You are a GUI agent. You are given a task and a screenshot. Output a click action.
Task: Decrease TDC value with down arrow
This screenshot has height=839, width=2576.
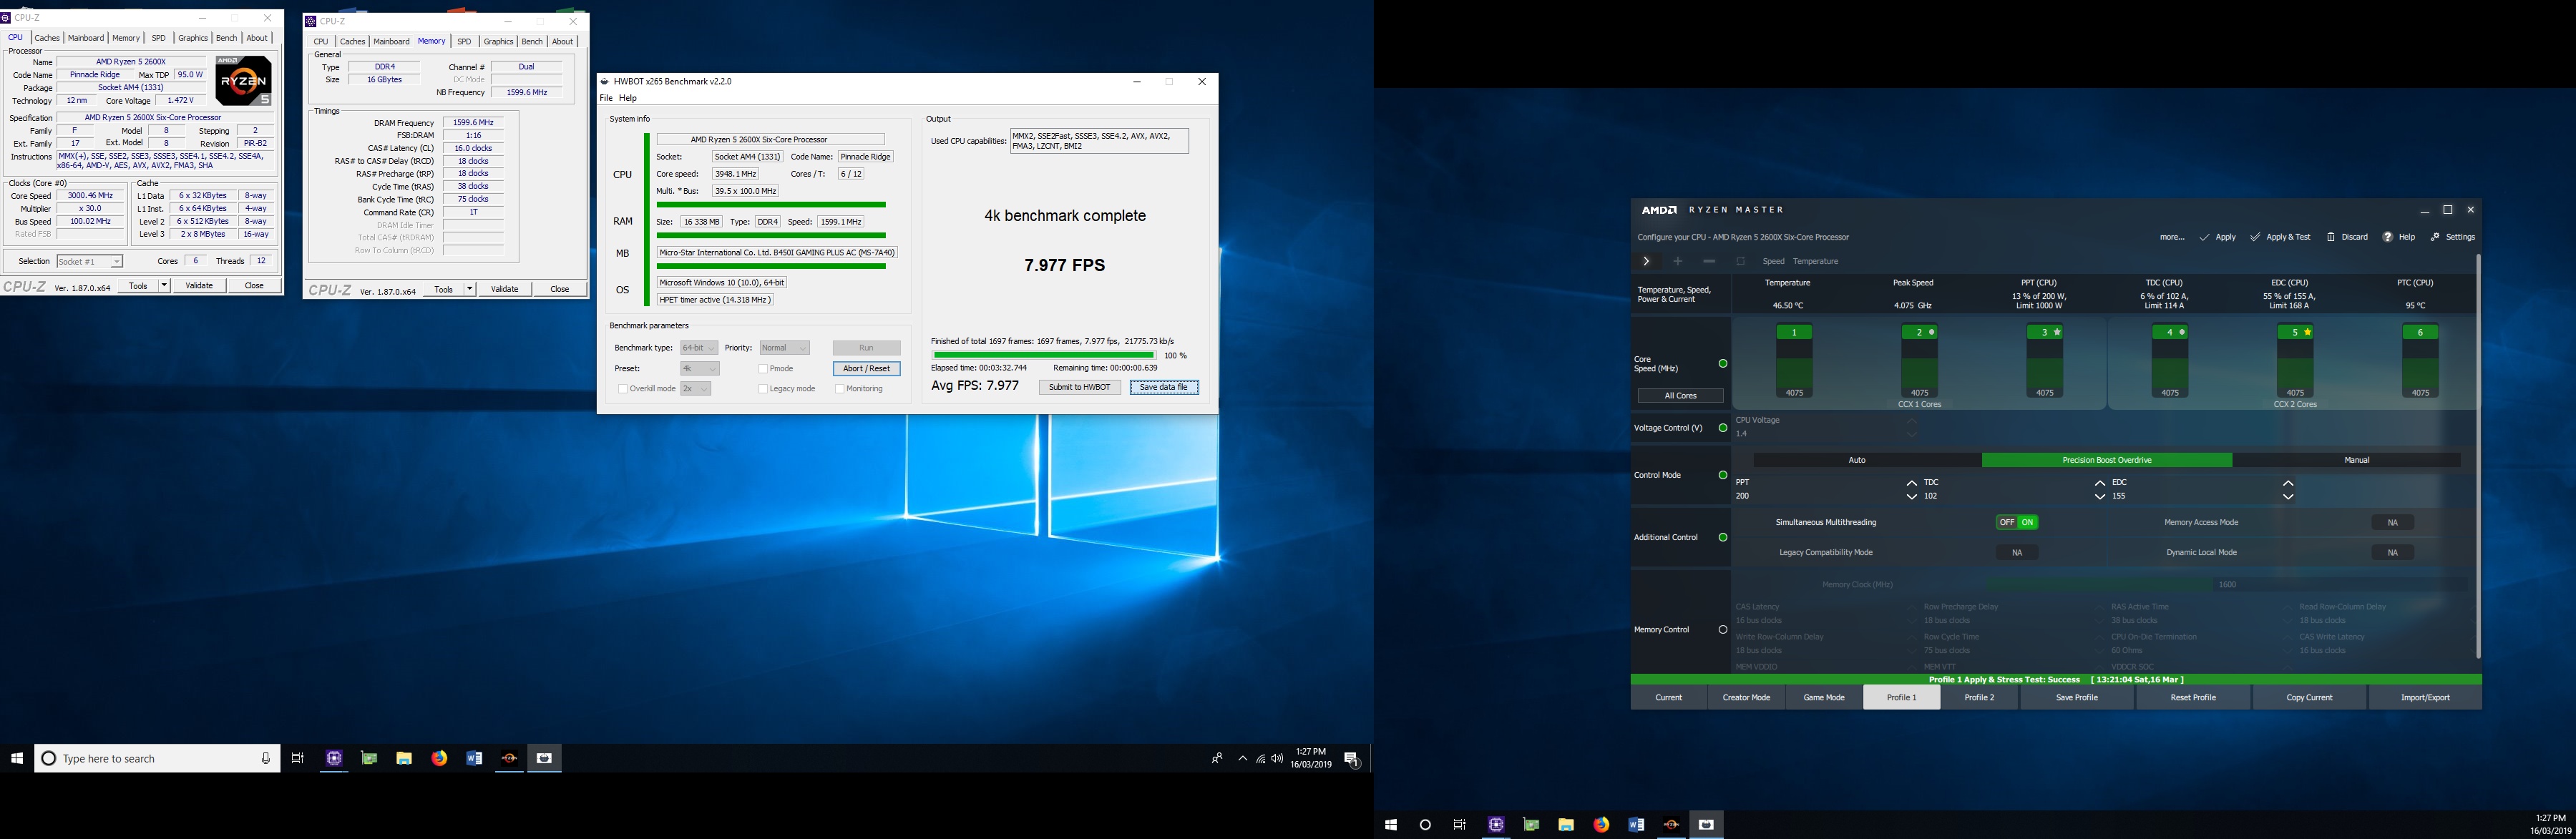pos(2100,496)
